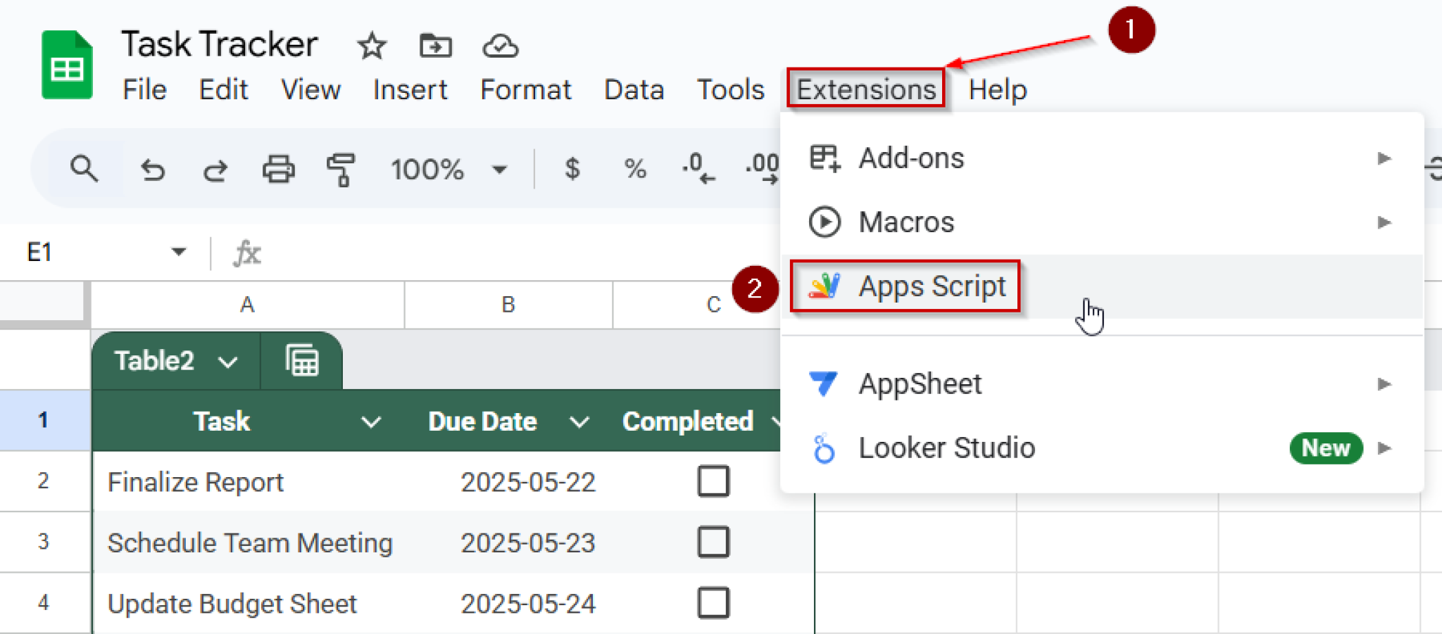Check Completed for Update Budget Sheet

point(713,602)
